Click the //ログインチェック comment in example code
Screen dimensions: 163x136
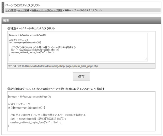tap(19, 104)
